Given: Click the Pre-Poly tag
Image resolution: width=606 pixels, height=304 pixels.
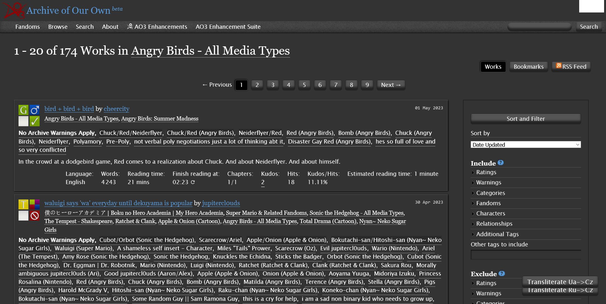Looking at the screenshot, I should pyautogui.click(x=118, y=142).
